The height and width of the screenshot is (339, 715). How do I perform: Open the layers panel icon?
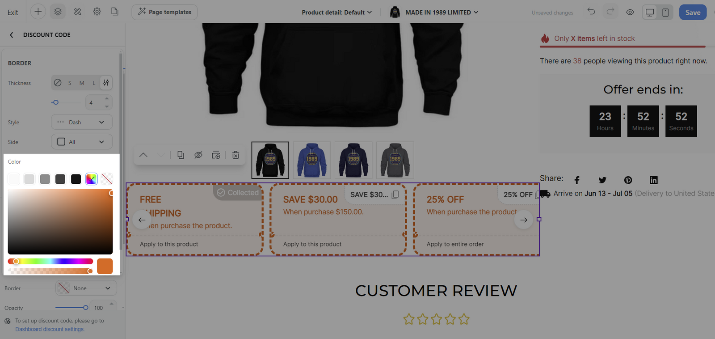click(58, 12)
